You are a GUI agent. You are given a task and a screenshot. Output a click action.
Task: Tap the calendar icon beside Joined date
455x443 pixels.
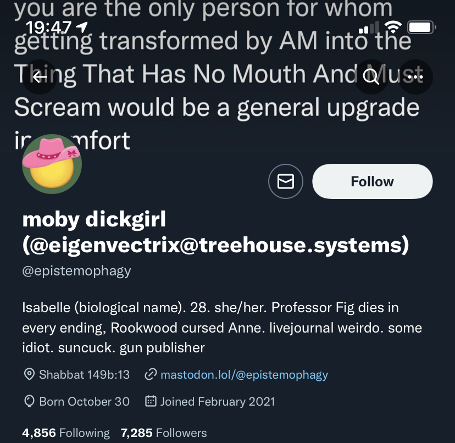pos(151,401)
